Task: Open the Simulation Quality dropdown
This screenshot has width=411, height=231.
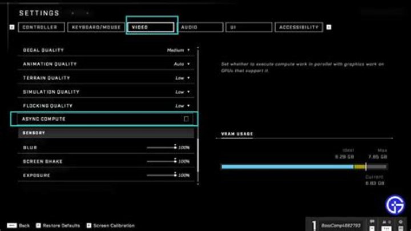Action: tap(183, 92)
